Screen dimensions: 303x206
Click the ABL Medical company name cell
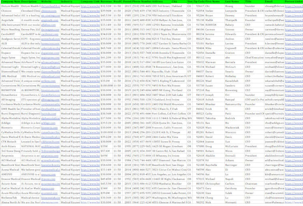point(10,76)
